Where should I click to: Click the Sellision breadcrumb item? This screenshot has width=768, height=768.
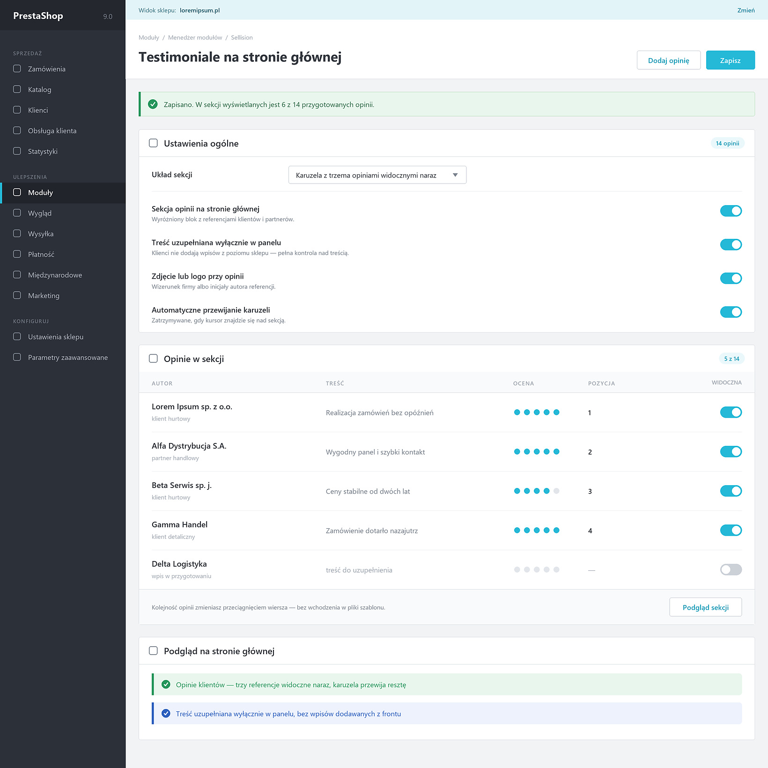coord(242,37)
